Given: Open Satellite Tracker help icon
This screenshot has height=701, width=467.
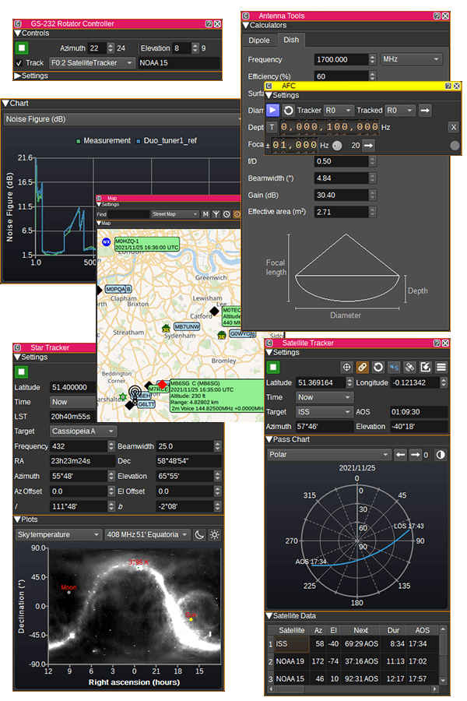Looking at the screenshot, I should [x=437, y=343].
